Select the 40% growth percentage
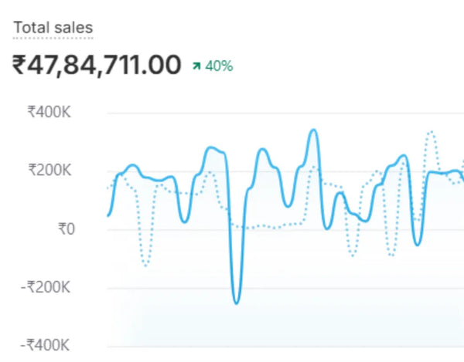The image size is (464, 362). 219,66
